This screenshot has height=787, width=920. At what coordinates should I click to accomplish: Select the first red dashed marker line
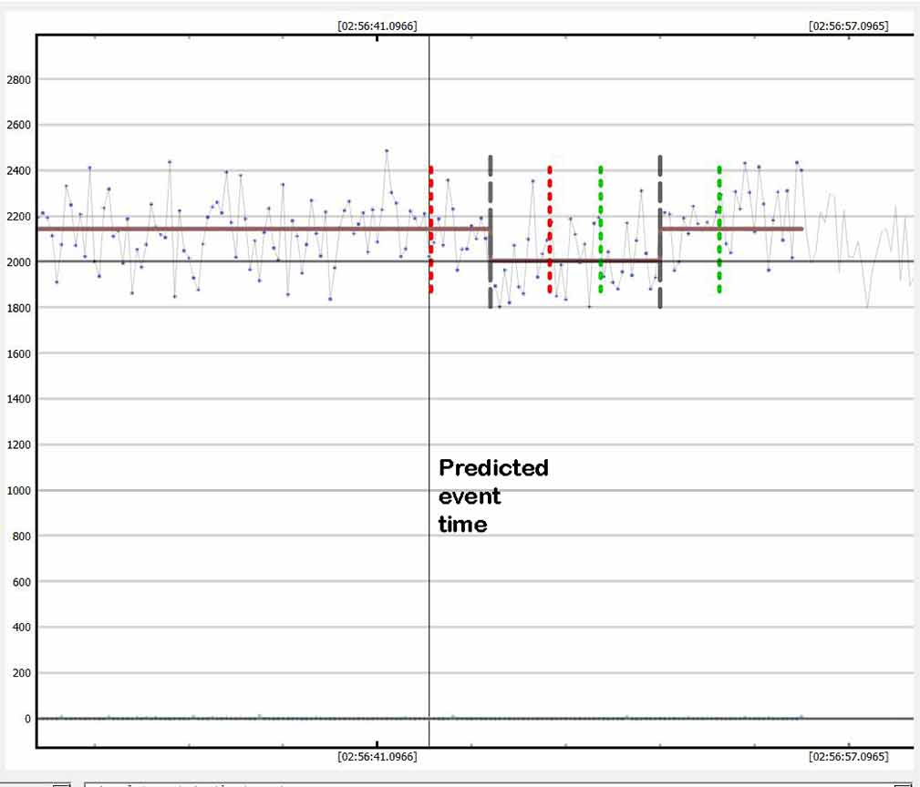(431, 230)
